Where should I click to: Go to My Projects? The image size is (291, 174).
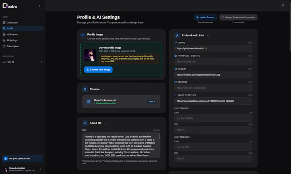pyautogui.click(x=23, y=35)
